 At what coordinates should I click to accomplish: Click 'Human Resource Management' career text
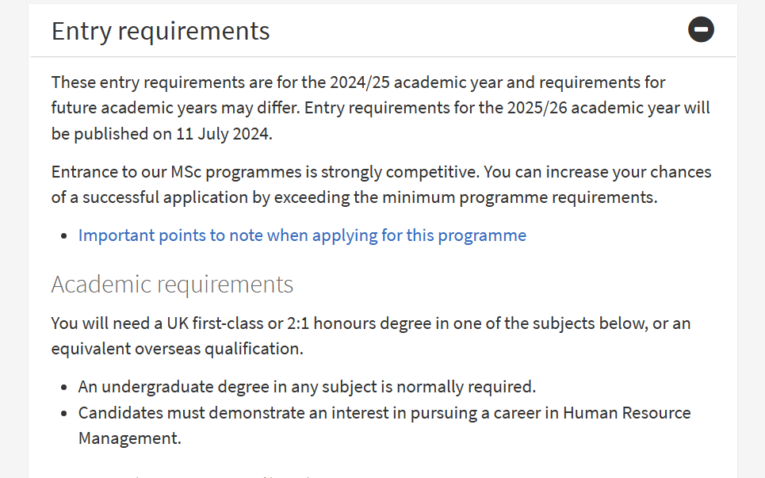coord(384,426)
